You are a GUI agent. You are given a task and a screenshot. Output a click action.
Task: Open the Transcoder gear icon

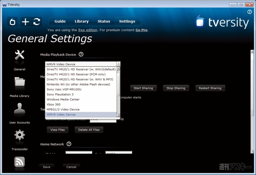pos(20,135)
